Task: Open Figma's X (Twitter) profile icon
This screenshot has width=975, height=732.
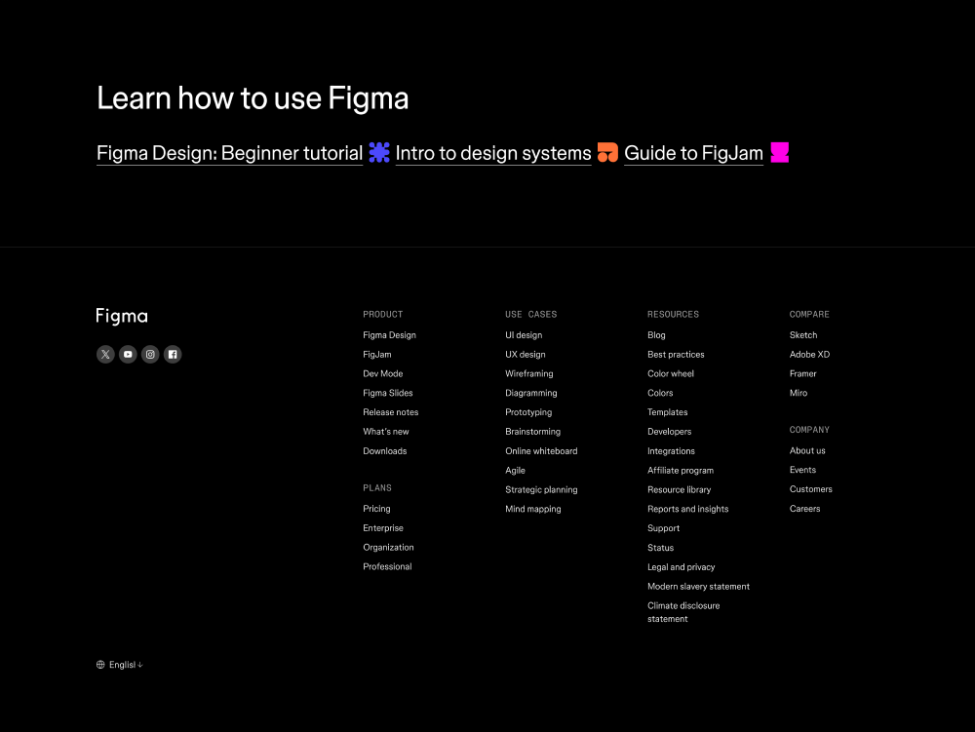Action: 105,354
